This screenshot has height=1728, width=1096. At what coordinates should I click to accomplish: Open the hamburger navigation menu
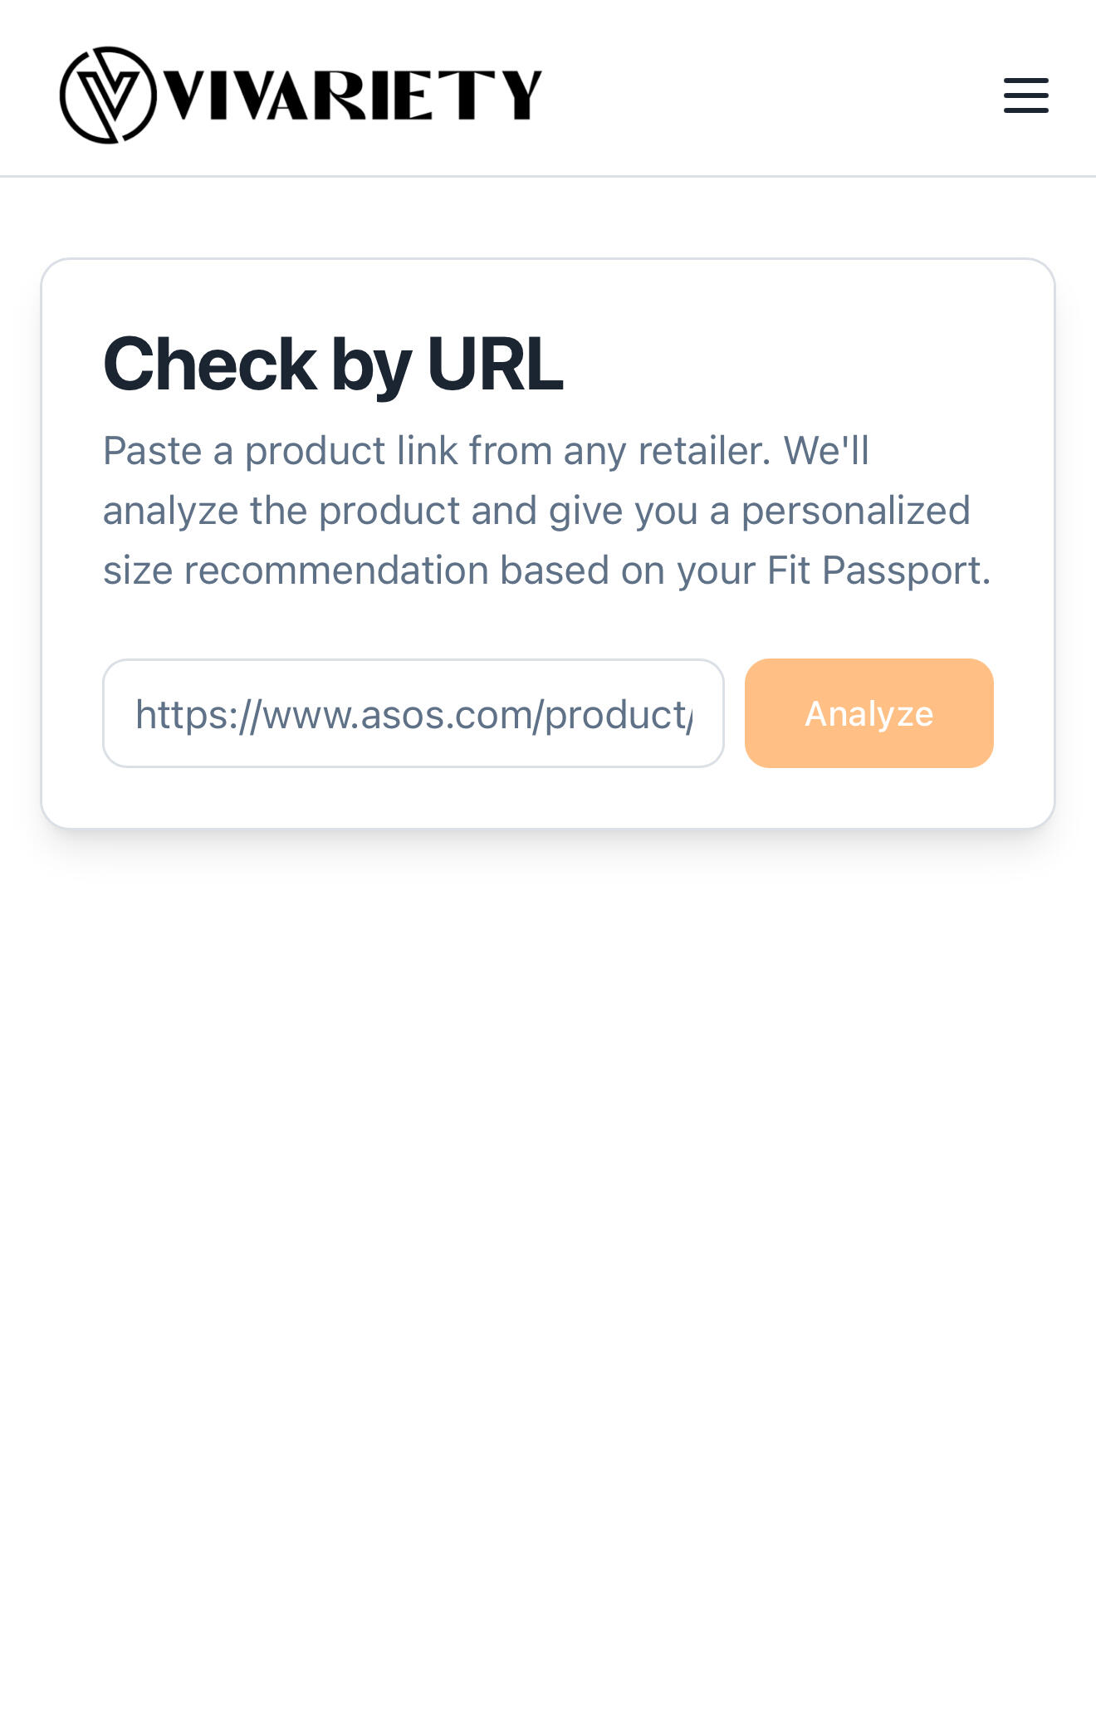tap(1025, 95)
